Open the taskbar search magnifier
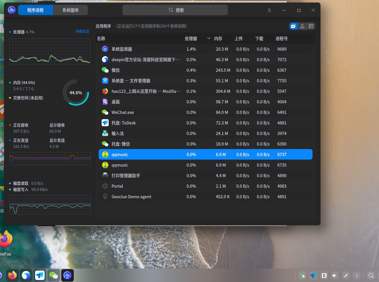The height and width of the screenshot is (282, 379). [x=371, y=276]
